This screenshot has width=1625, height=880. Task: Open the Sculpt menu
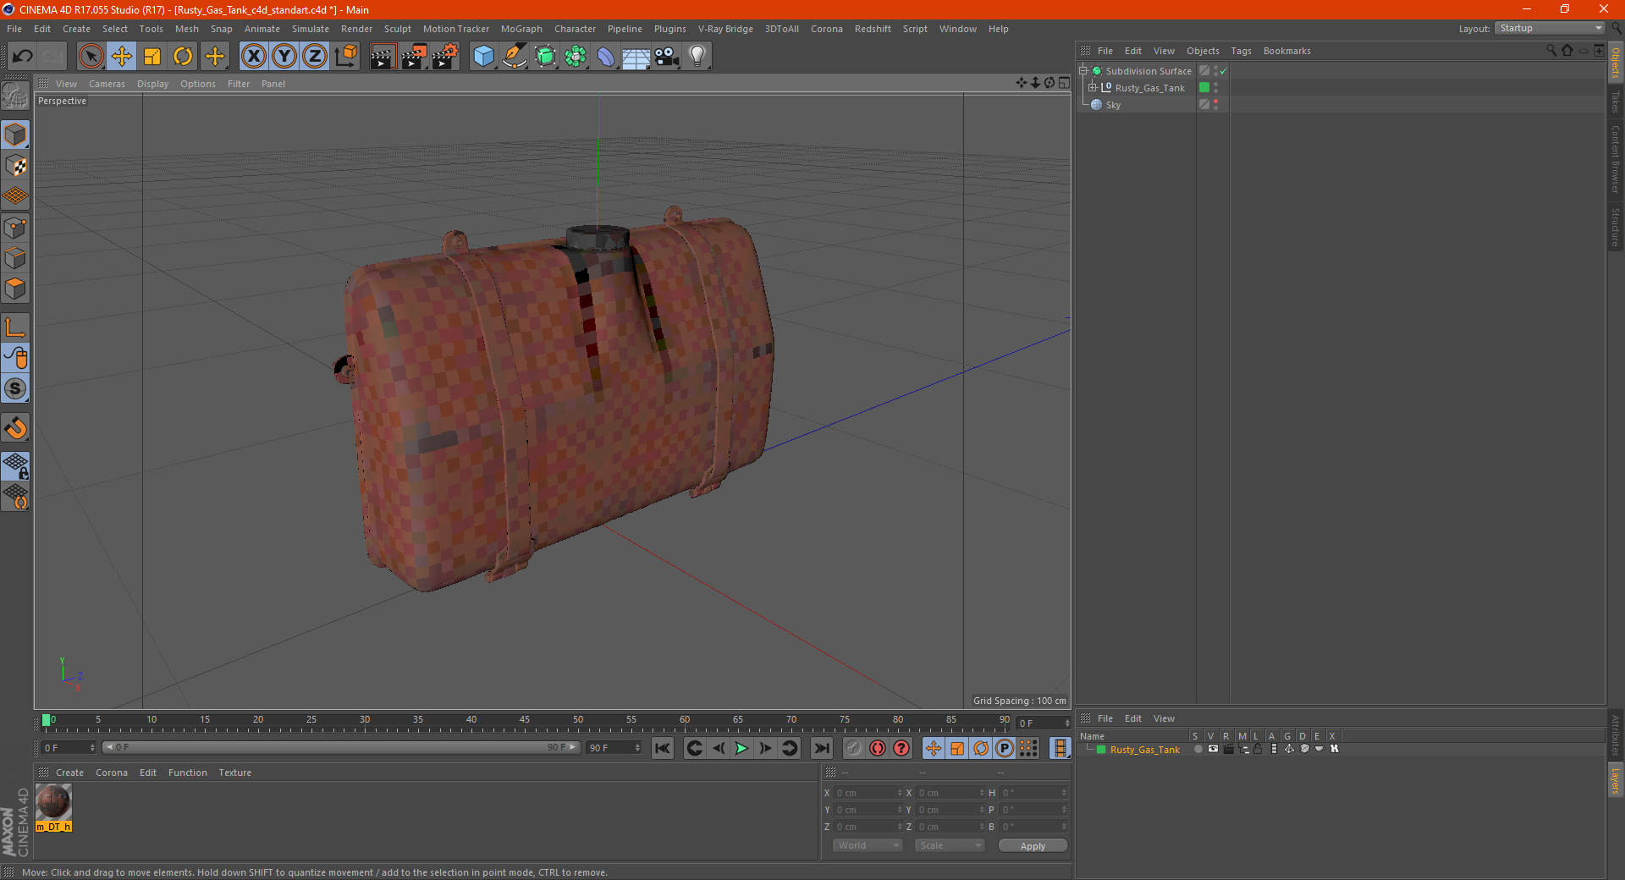tap(397, 29)
